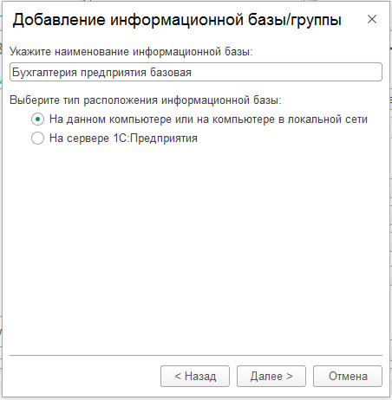Click label На данном компьютере или в локальной сети
The image size is (392, 400).
[208, 119]
